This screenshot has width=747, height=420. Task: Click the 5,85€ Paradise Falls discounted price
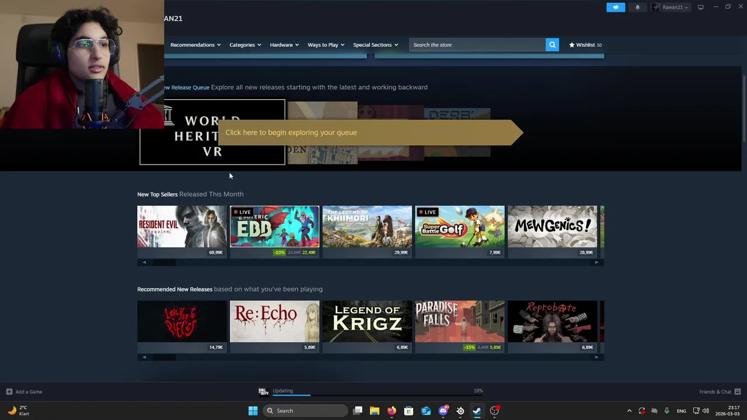[x=495, y=348]
